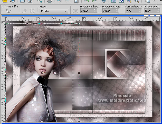Click the reset rectangle icon in options bar

pyautogui.click(x=24, y=11)
